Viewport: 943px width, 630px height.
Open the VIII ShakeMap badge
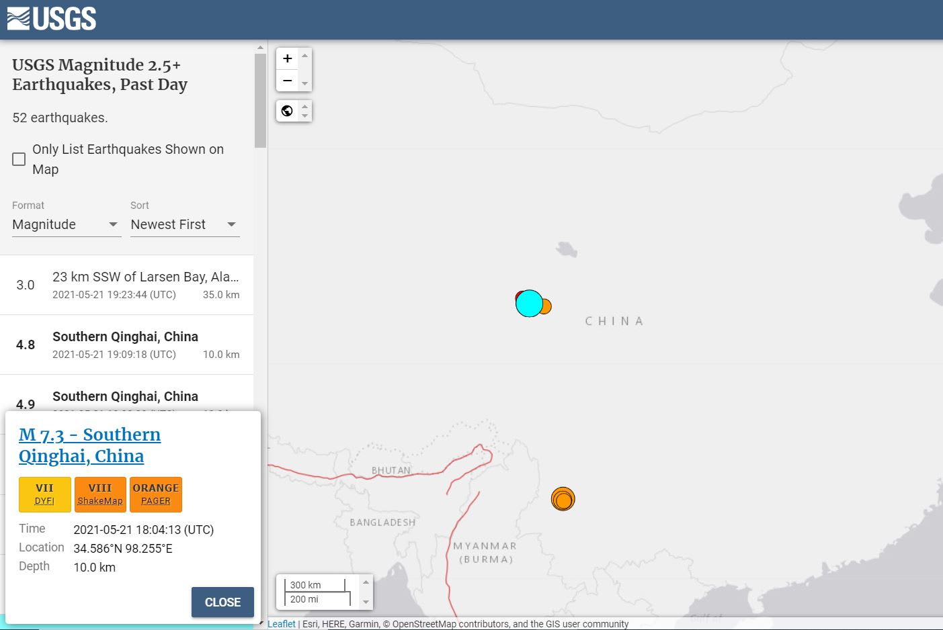tap(100, 494)
